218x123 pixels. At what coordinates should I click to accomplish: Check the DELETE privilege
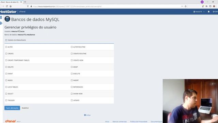tap(6, 67)
